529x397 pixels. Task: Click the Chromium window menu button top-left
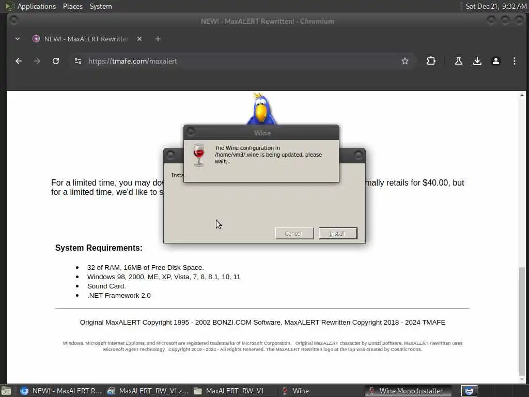tap(14, 21)
